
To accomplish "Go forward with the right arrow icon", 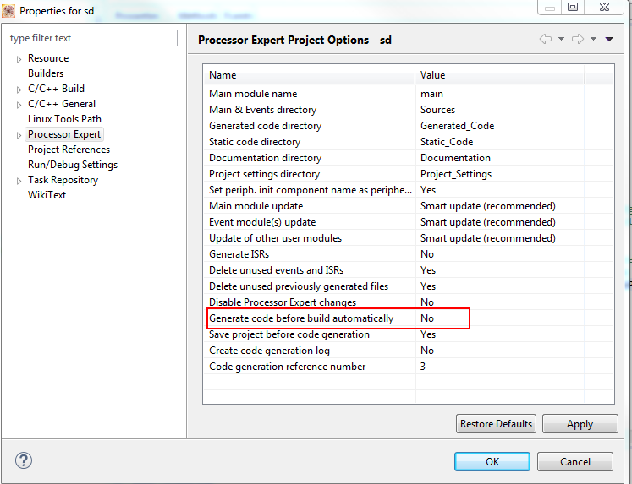I will tap(578, 39).
